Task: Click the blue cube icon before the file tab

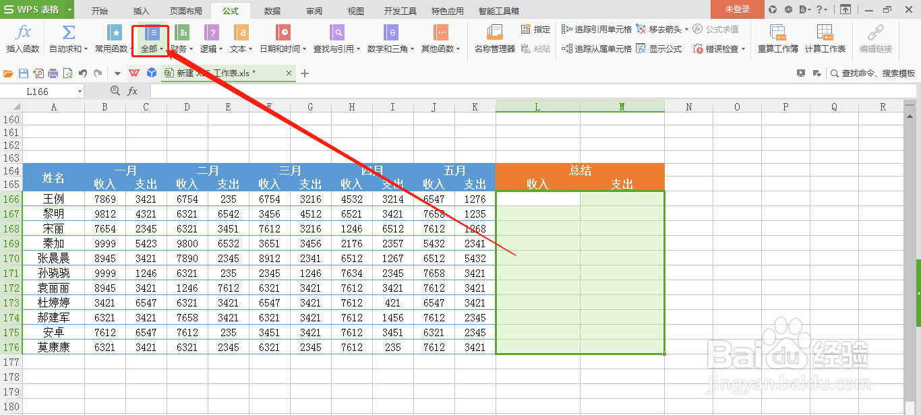Action: click(x=152, y=73)
